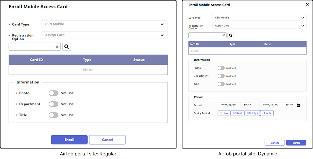The image size is (313, 159).
Task: Click the Cancel button in the compact dialog
Action: (275, 143)
